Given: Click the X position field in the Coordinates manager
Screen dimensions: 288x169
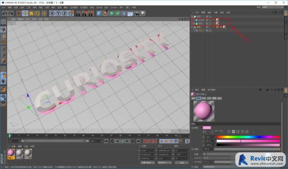Looking at the screenshot, I should pos(148,151).
